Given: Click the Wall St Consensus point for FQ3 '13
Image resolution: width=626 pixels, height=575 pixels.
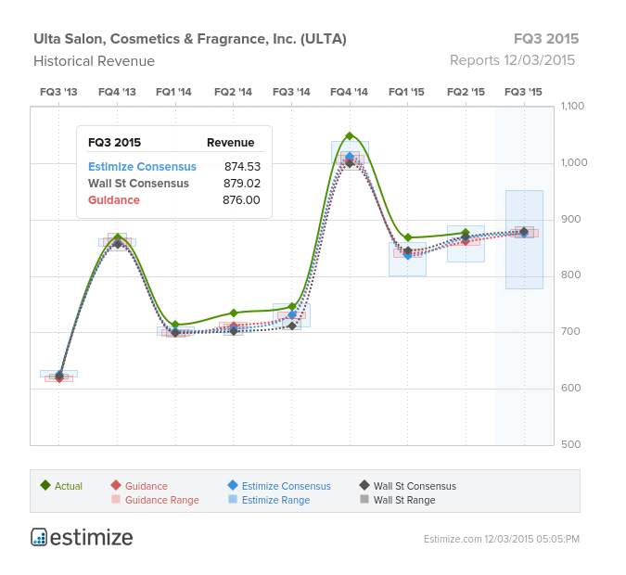Looking at the screenshot, I should tap(59, 376).
